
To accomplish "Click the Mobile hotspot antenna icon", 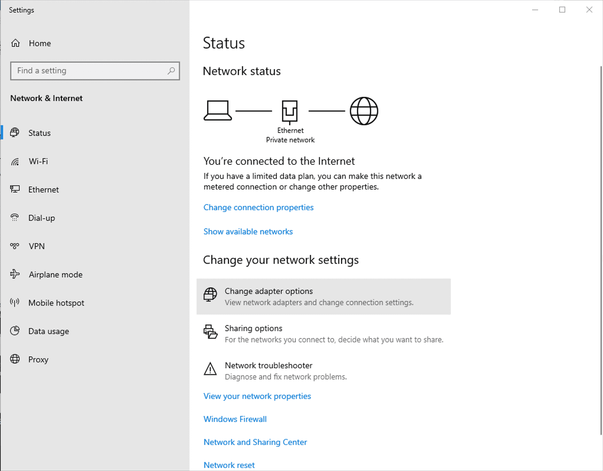I will [15, 302].
